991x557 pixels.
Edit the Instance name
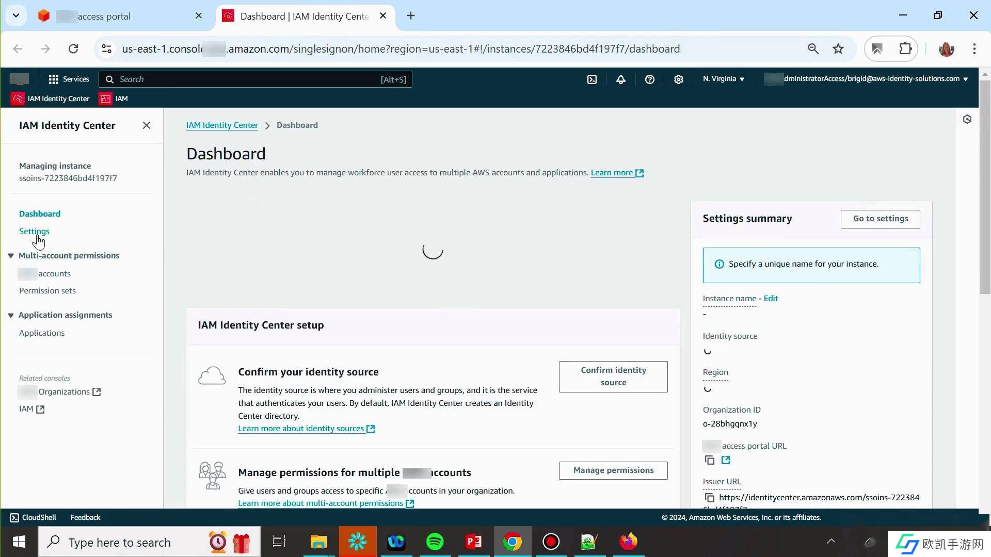coord(771,298)
